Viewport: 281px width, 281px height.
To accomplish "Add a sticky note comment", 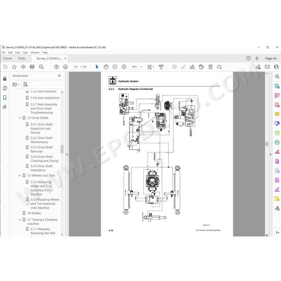I will pos(174,67).
